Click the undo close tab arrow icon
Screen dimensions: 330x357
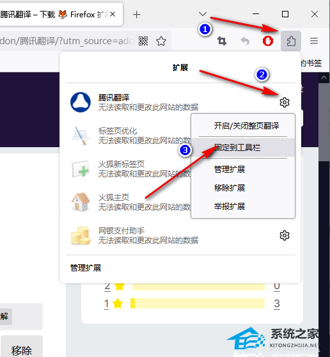click(x=245, y=41)
